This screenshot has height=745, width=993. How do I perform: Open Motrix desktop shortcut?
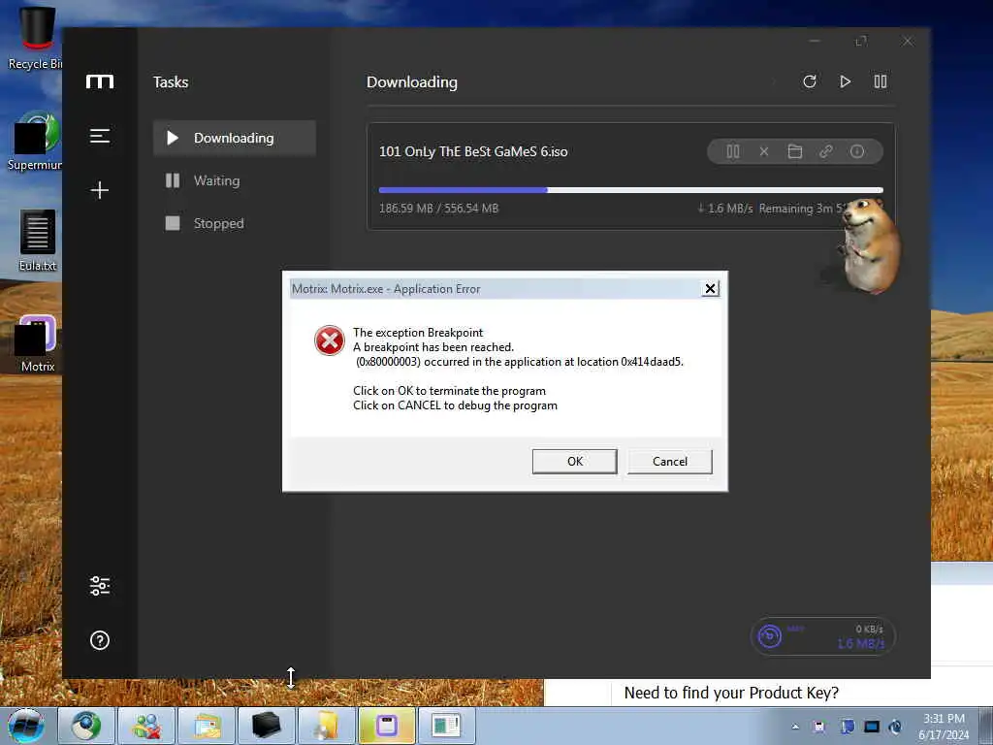38,344
